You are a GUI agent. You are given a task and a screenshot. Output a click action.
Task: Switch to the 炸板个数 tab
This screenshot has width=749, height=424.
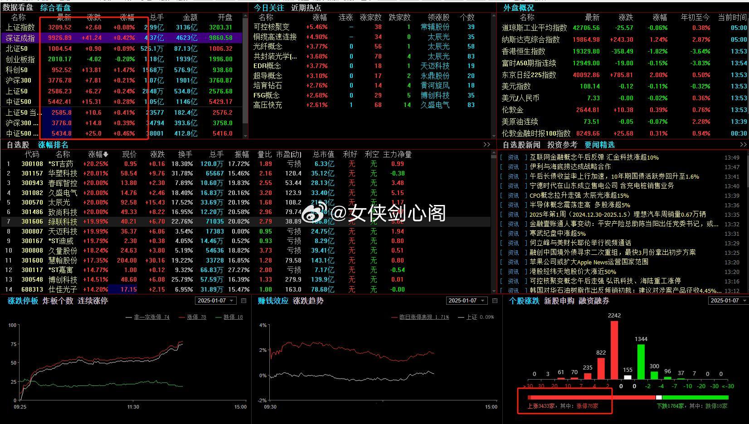point(58,301)
